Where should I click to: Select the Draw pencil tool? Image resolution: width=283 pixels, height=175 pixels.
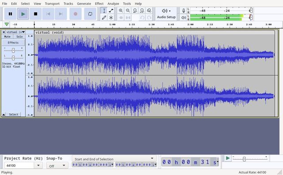coord(104,18)
